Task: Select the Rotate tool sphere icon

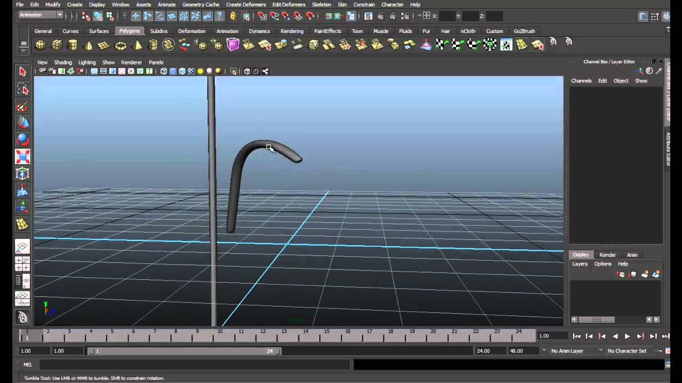Action: click(22, 140)
